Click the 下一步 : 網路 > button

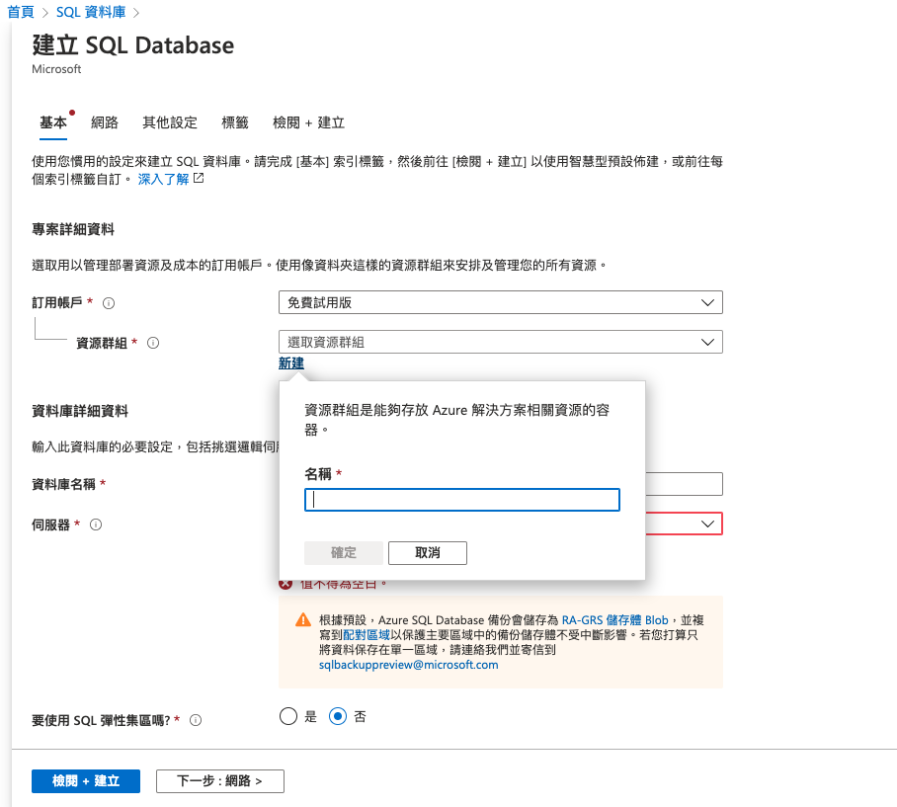[220, 781]
